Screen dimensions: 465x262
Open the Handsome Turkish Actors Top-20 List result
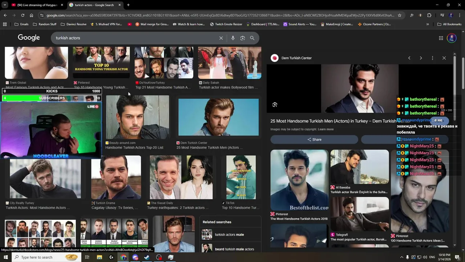click(134, 148)
